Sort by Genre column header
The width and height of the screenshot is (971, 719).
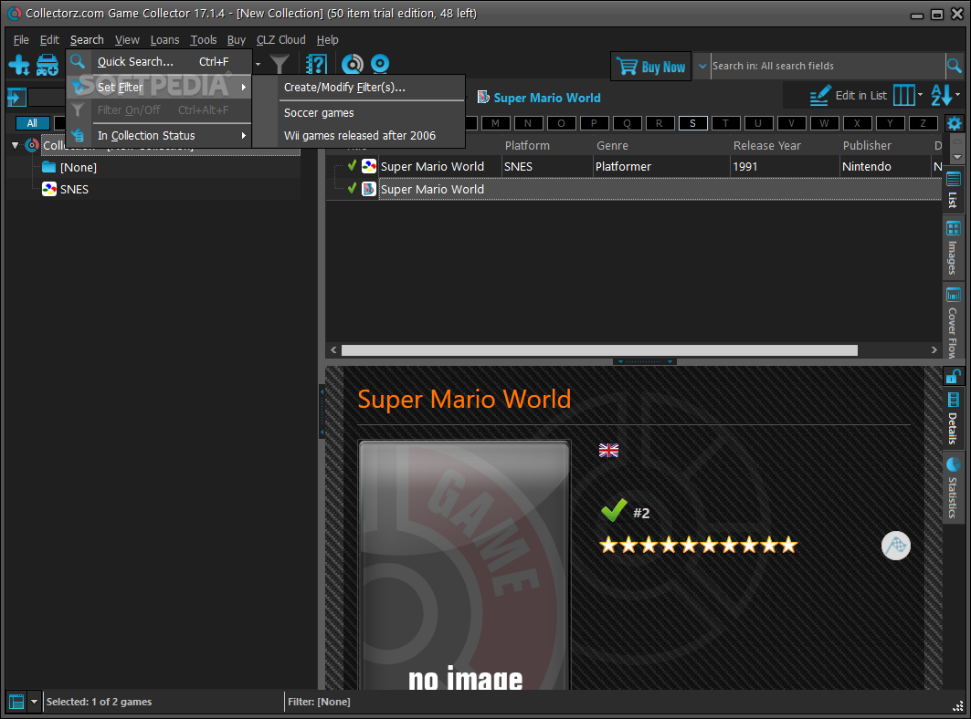612,145
